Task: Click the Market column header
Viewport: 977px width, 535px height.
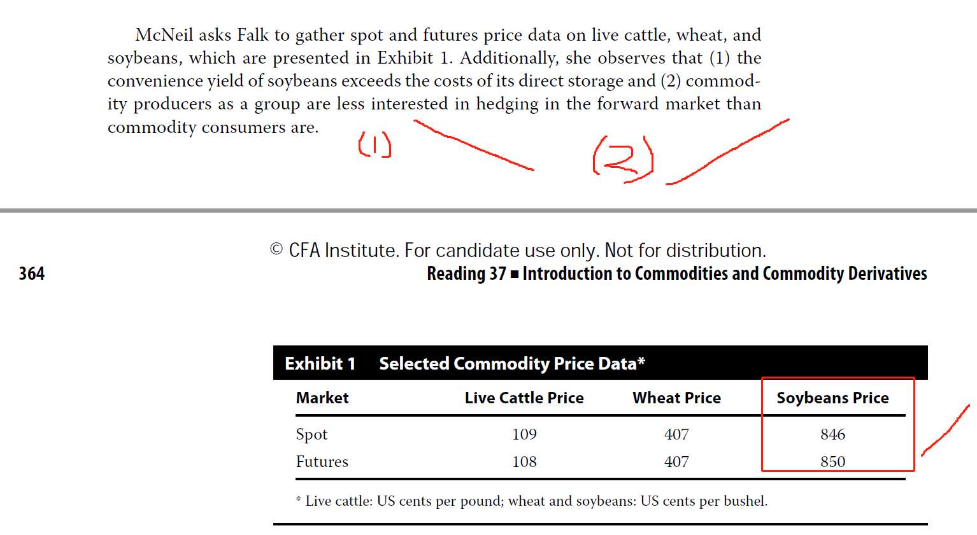Action: pos(322,398)
